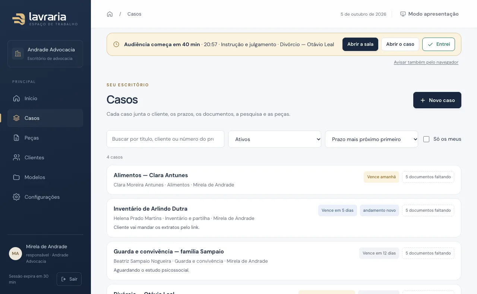Click the building icon beside Andrade Advocacia
Screen dimensions: 477x294
point(18,54)
